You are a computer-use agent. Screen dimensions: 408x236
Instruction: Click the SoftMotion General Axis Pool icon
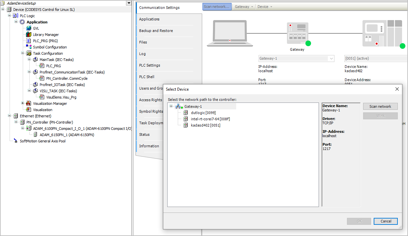click(x=16, y=141)
